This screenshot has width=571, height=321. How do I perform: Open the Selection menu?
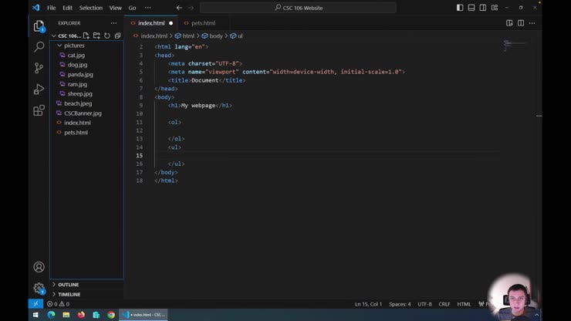pos(90,8)
